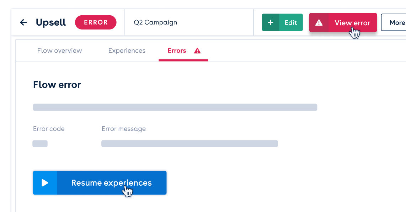This screenshot has height=212, width=406.
Task: Click the warning triangle beside Errors tab
Action: [197, 51]
